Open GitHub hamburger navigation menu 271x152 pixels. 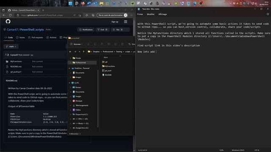coord(126,22)
